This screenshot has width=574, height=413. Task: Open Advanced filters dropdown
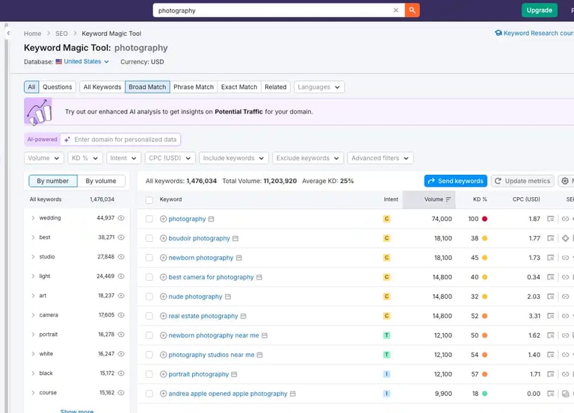pos(380,158)
